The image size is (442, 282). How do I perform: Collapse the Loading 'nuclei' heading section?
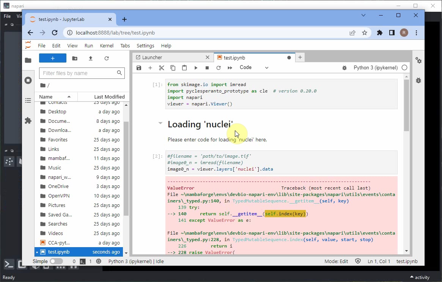(160, 124)
